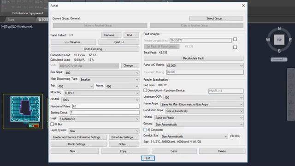Click the TOP face of the ViewCube
Viewport: 295px width, 166px height.
(279, 40)
